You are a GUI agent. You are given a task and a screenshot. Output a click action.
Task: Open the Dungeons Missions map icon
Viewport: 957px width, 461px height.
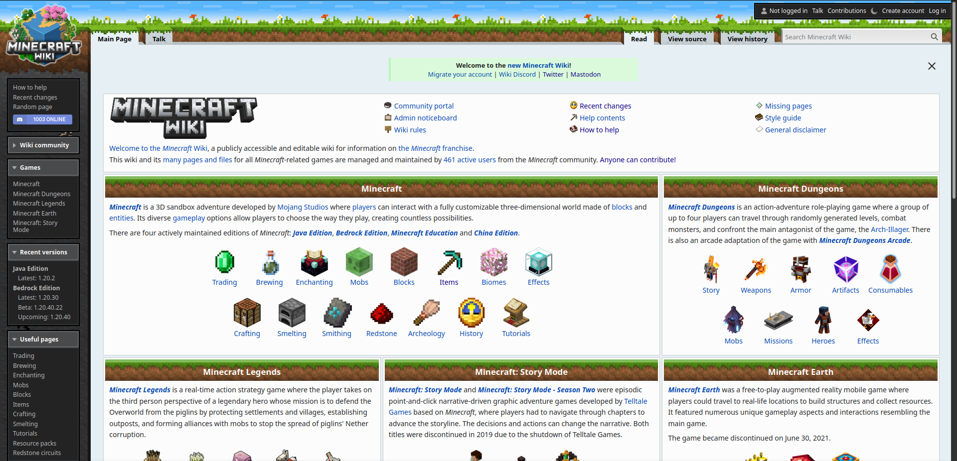[x=779, y=321]
